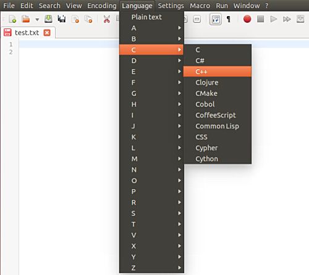Open the Search menu
Image resolution: width=309 pixels, height=275 pixels.
click(x=49, y=6)
